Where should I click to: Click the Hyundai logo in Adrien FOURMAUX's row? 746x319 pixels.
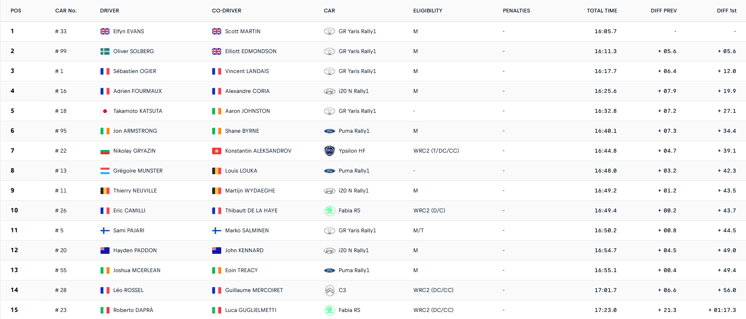pyautogui.click(x=329, y=91)
